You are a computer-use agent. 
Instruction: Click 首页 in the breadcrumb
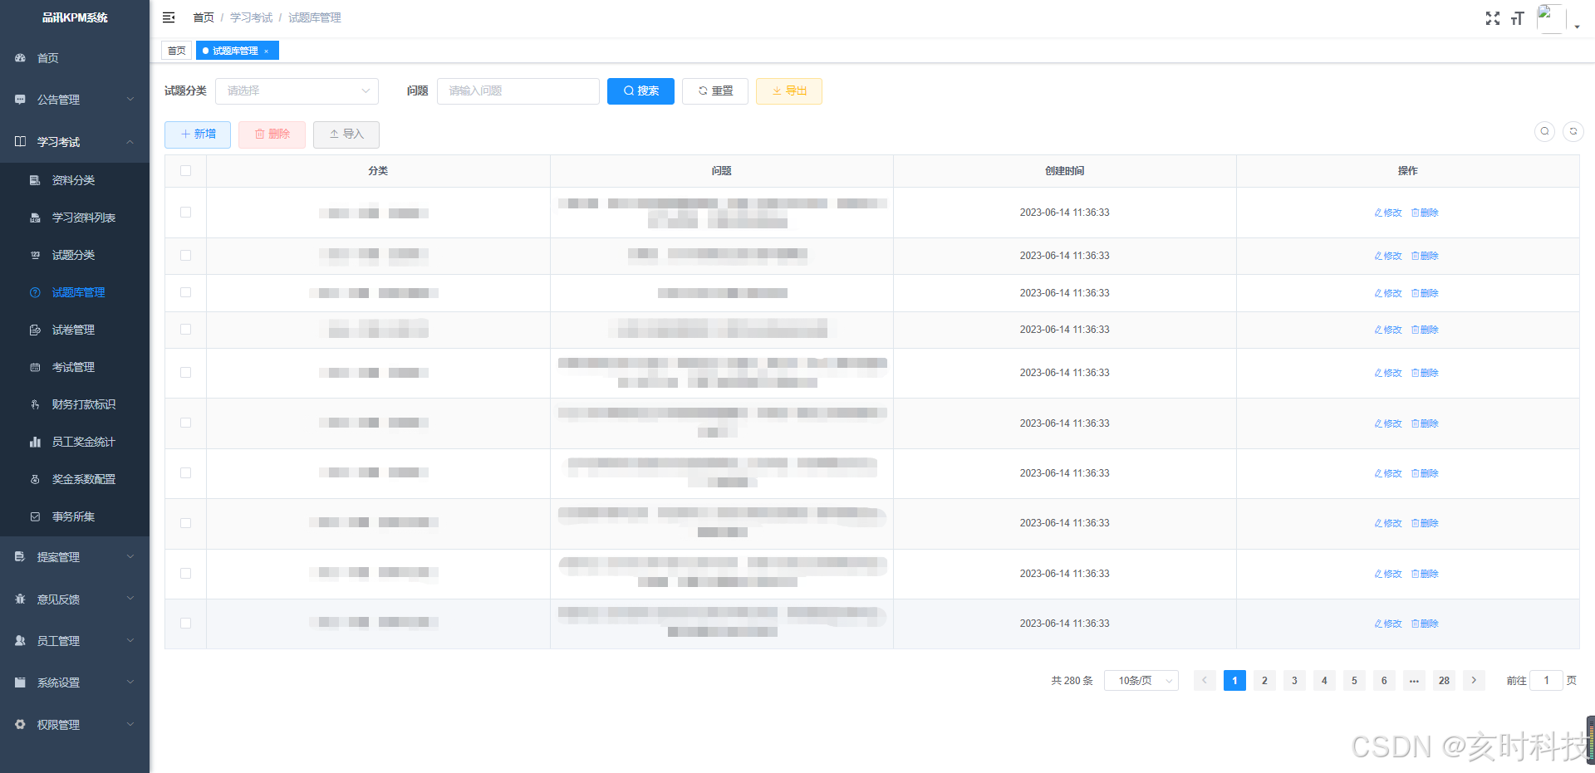(204, 17)
